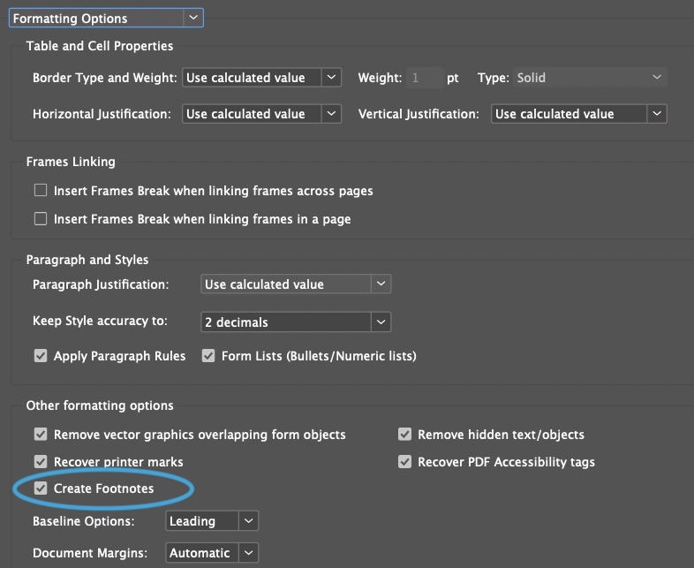Open the Baseline Options dropdown set to Leading
Screen dimensions: 694x568
[x=212, y=521]
